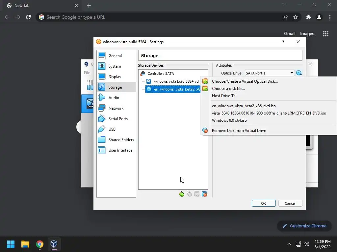Select the Storage settings category
Viewport: 337px width, 252px height.
[116, 87]
